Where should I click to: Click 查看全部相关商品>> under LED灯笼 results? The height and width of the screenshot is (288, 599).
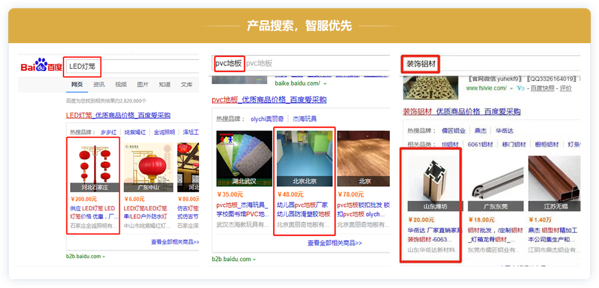click(175, 242)
